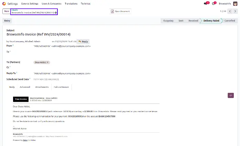Remove the Deco Addict partner tag

tap(48, 62)
